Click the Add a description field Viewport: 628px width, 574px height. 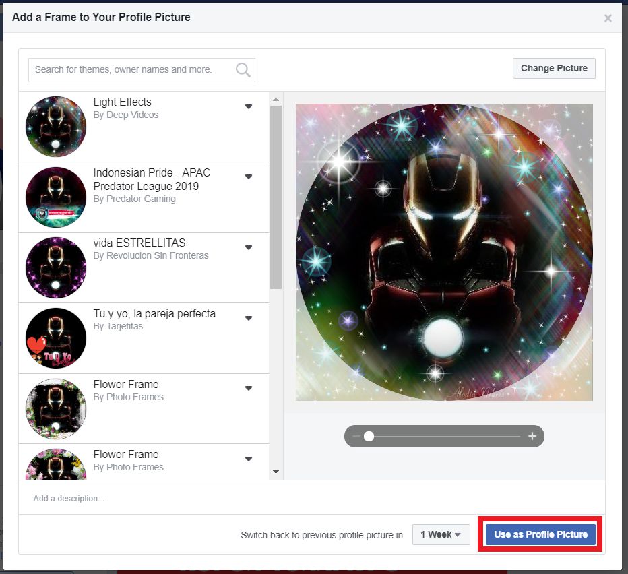311,499
